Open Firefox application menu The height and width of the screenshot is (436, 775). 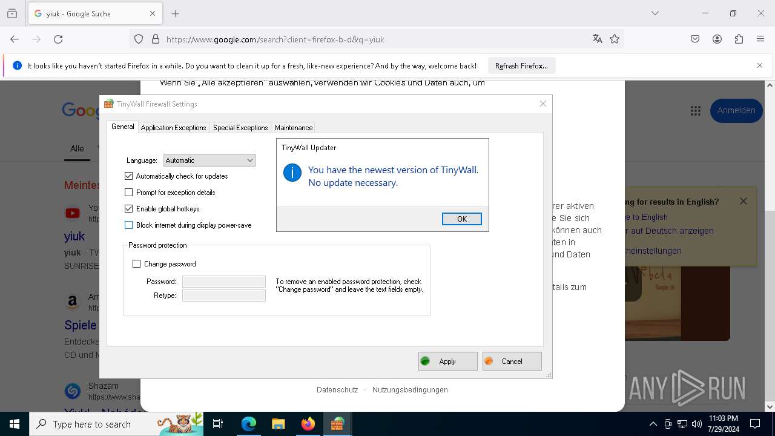(x=760, y=39)
